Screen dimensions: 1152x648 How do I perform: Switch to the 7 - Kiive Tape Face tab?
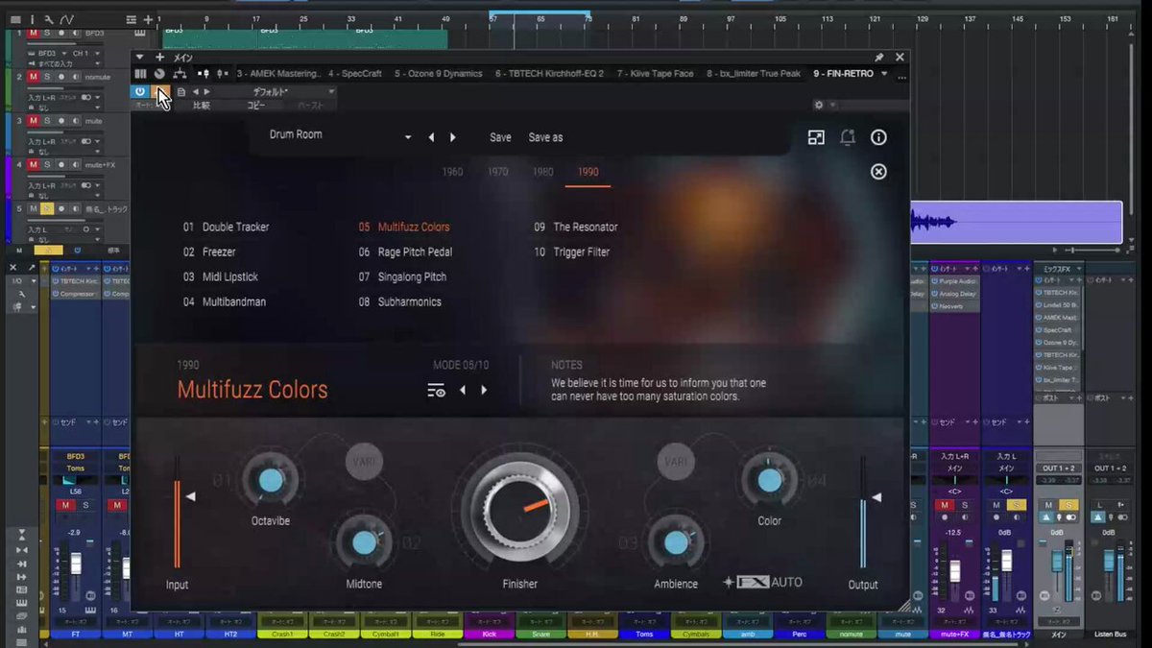(x=655, y=73)
